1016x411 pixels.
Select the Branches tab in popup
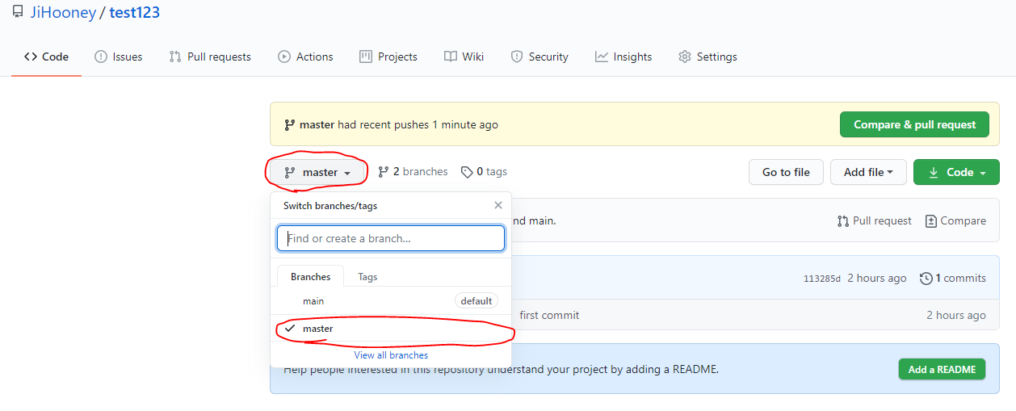310,276
